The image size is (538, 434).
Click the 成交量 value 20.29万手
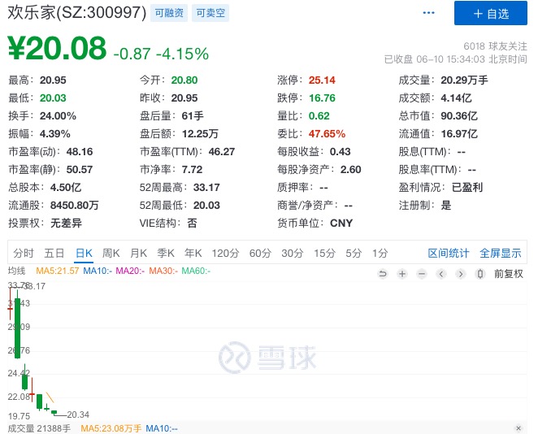[x=464, y=80]
